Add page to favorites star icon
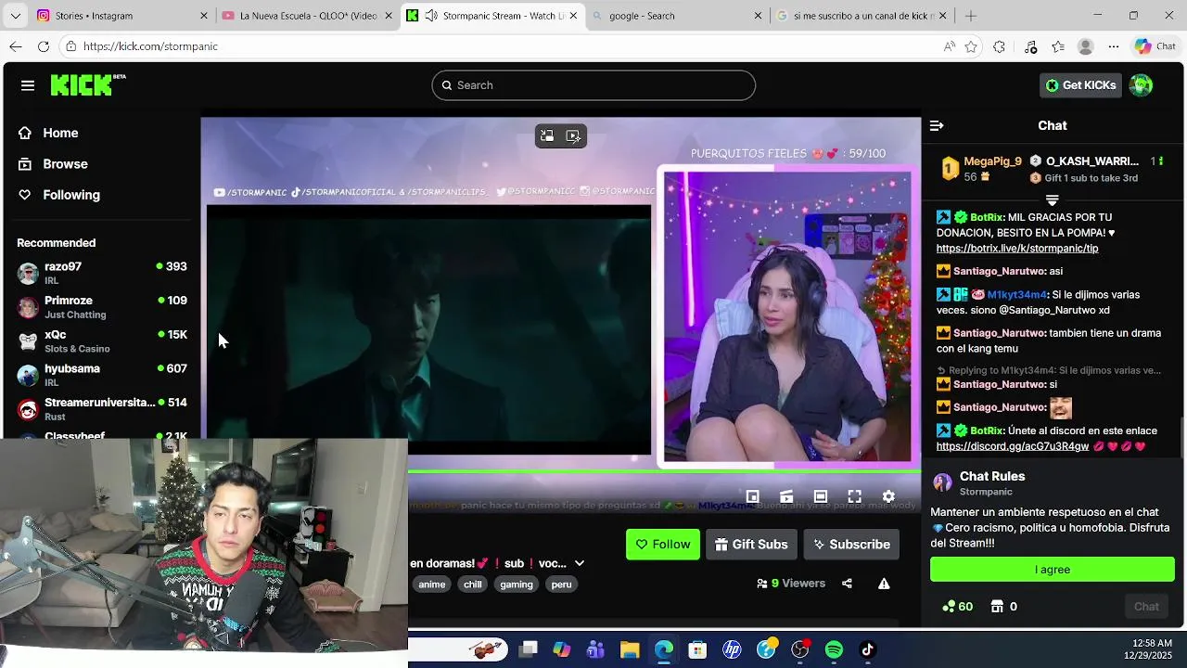Image resolution: width=1187 pixels, height=668 pixels. [971, 46]
